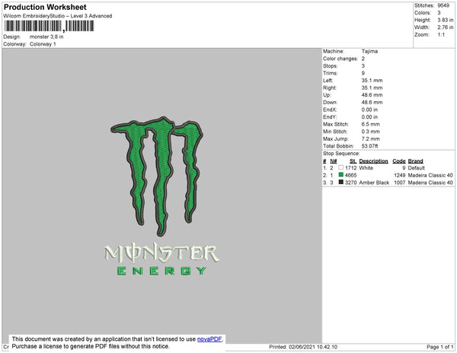Click the Min Stitch value 0.3 mm
This screenshot has height=353, width=457.
pos(370,132)
